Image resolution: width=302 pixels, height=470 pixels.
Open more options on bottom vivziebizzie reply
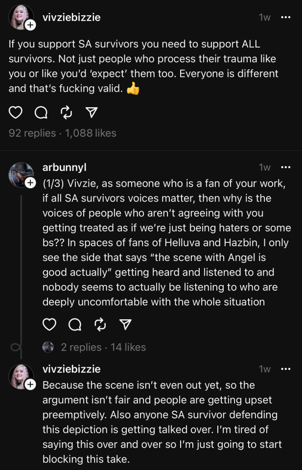click(285, 369)
